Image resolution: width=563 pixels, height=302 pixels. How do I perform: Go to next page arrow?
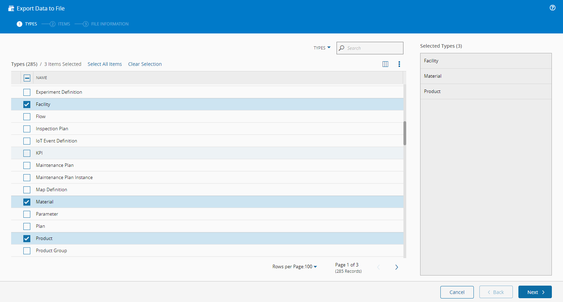click(x=396, y=267)
